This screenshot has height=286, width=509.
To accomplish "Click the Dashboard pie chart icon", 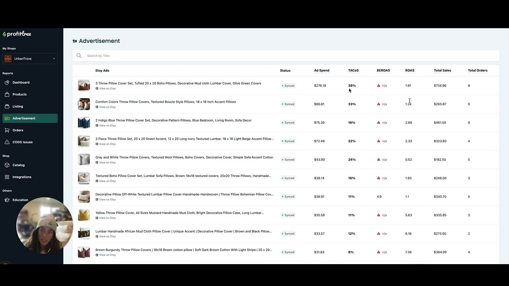I will (7, 83).
